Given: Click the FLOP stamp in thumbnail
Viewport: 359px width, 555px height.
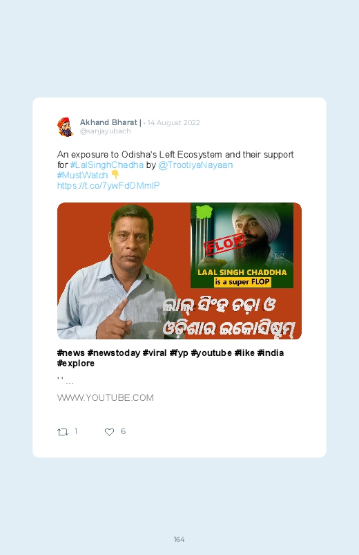Looking at the screenshot, I should click(224, 244).
